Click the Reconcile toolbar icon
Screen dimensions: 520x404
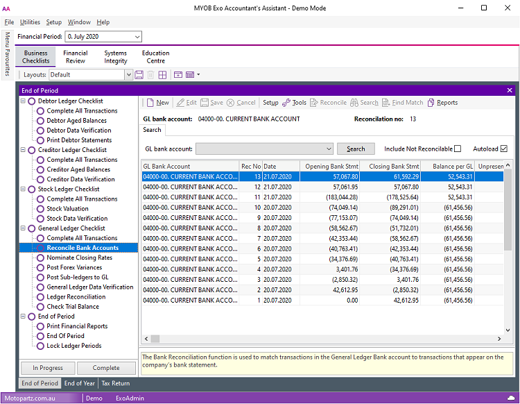328,103
